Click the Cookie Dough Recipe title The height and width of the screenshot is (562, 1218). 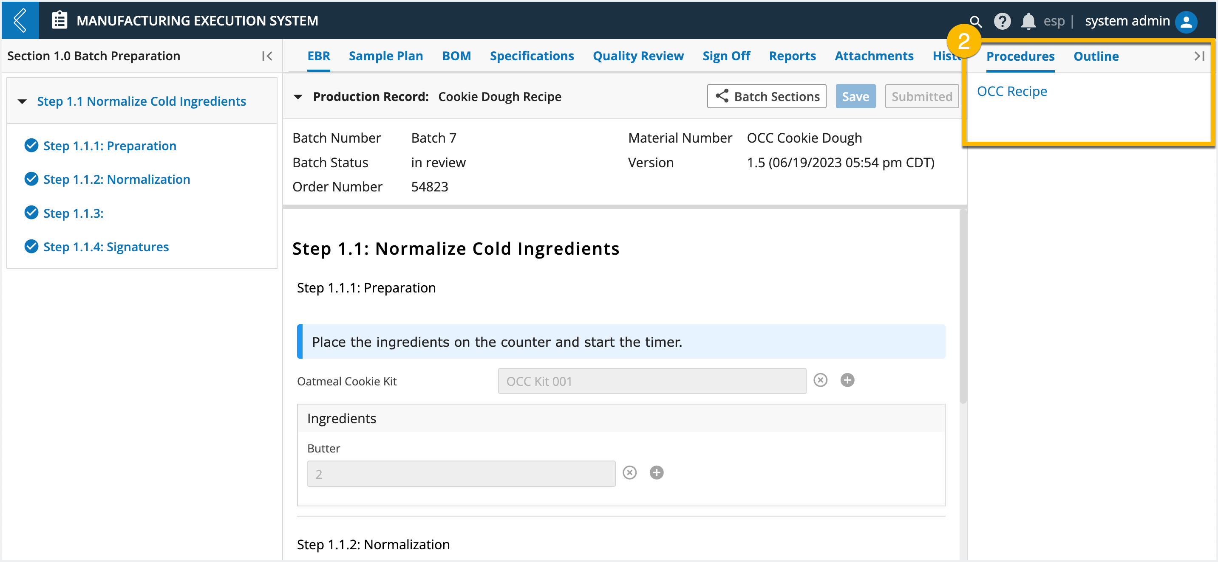[x=500, y=97]
